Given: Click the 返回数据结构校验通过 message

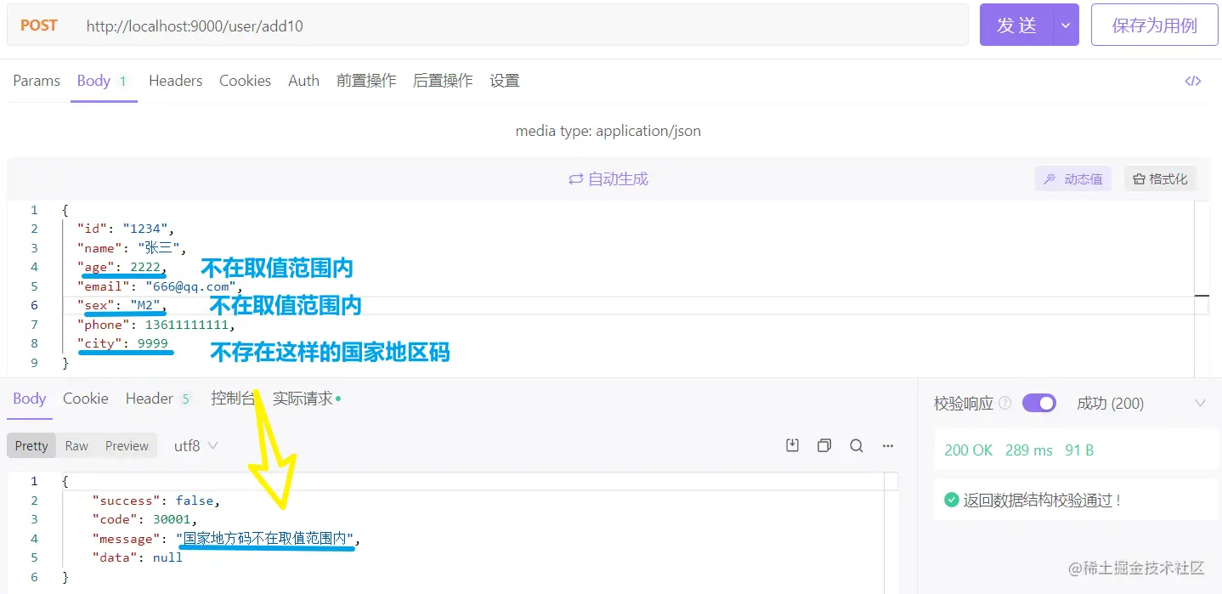Looking at the screenshot, I should (x=1041, y=501).
